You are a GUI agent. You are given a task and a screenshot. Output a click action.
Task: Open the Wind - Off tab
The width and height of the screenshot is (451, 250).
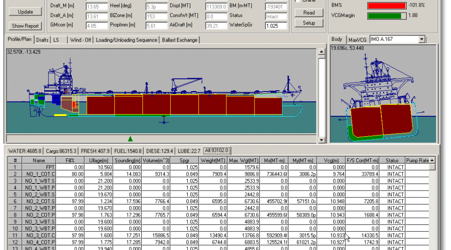pyautogui.click(x=80, y=40)
